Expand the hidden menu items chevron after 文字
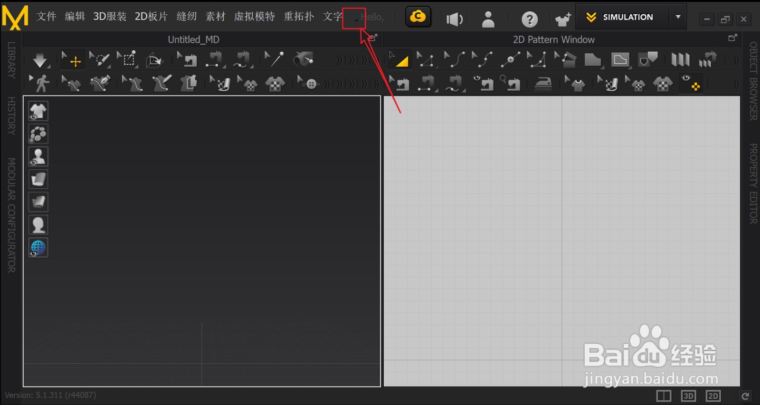Viewport: 760px width, 405px height. tap(356, 19)
